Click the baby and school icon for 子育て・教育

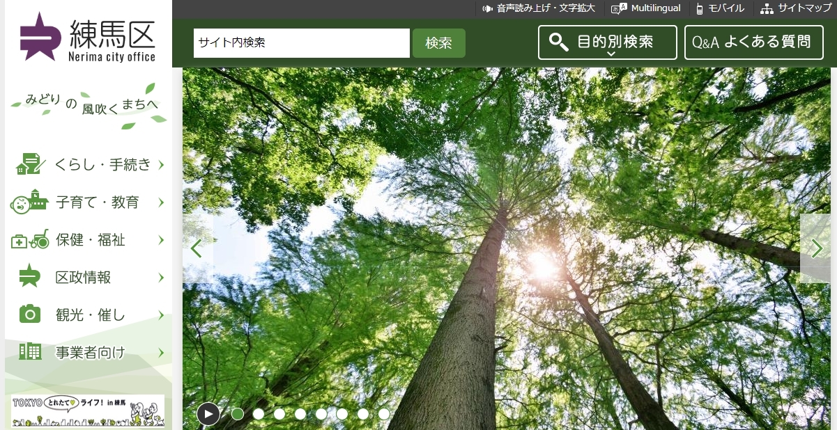[x=29, y=202]
